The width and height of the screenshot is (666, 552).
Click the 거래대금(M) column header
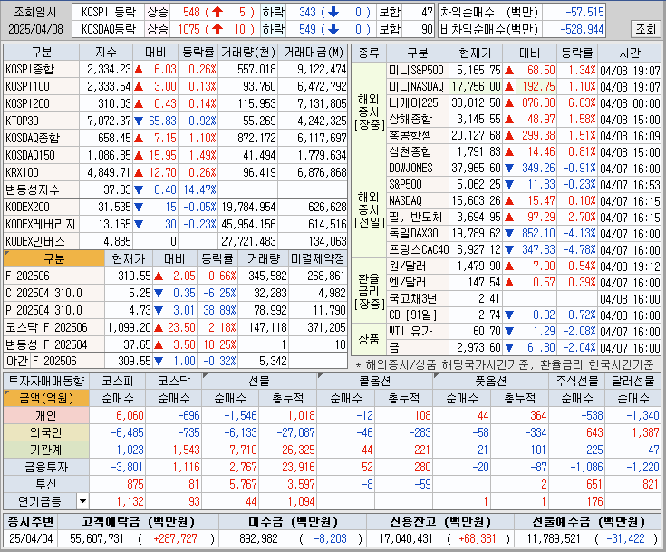coord(313,53)
